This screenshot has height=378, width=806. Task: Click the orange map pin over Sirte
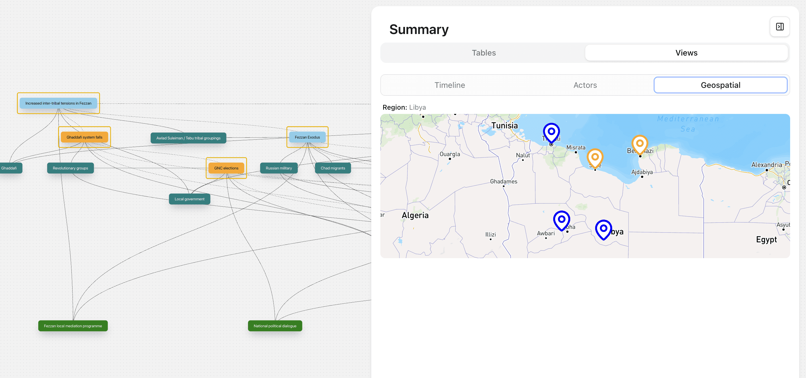(x=595, y=158)
